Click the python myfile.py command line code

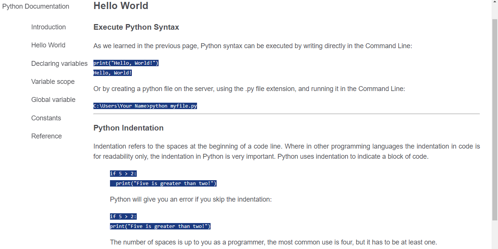tap(145, 106)
